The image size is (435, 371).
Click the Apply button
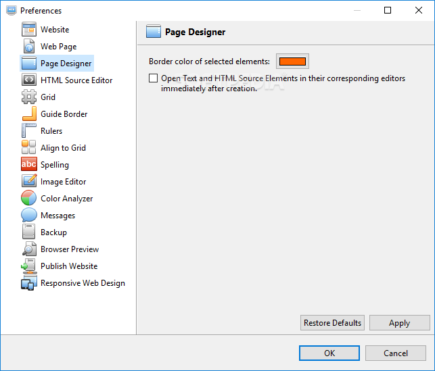400,323
